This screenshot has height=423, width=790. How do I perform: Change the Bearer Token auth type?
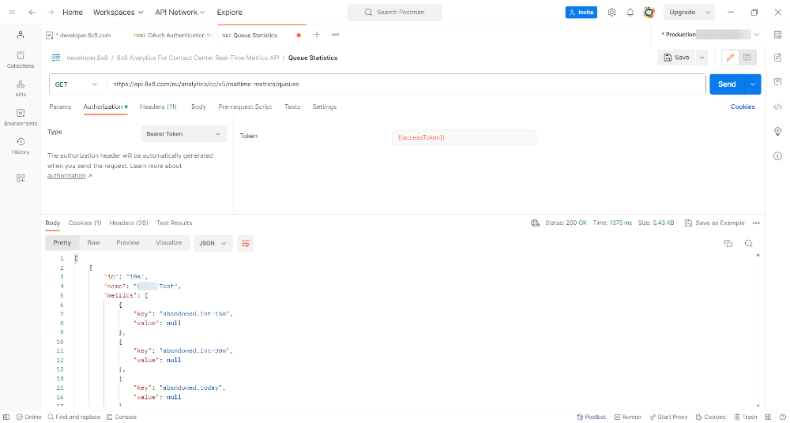[x=184, y=134]
